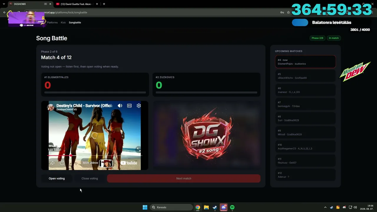Viewport: 377px width, 212px height.
Task: Select upcoming match #10 Arpithegamer23
Action: [305, 147]
